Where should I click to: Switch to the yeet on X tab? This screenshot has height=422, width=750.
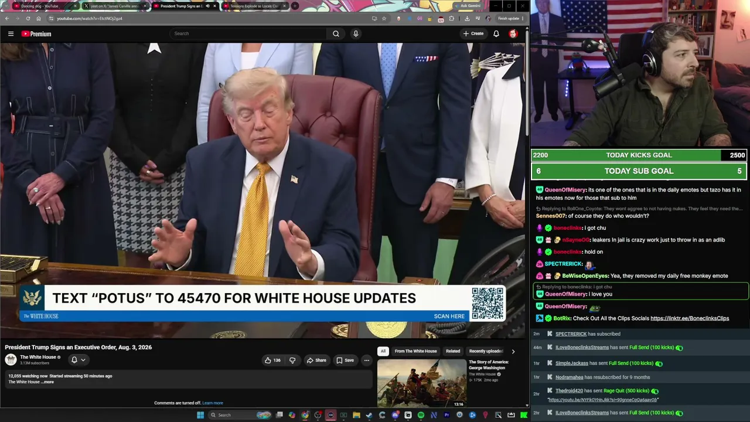click(114, 6)
